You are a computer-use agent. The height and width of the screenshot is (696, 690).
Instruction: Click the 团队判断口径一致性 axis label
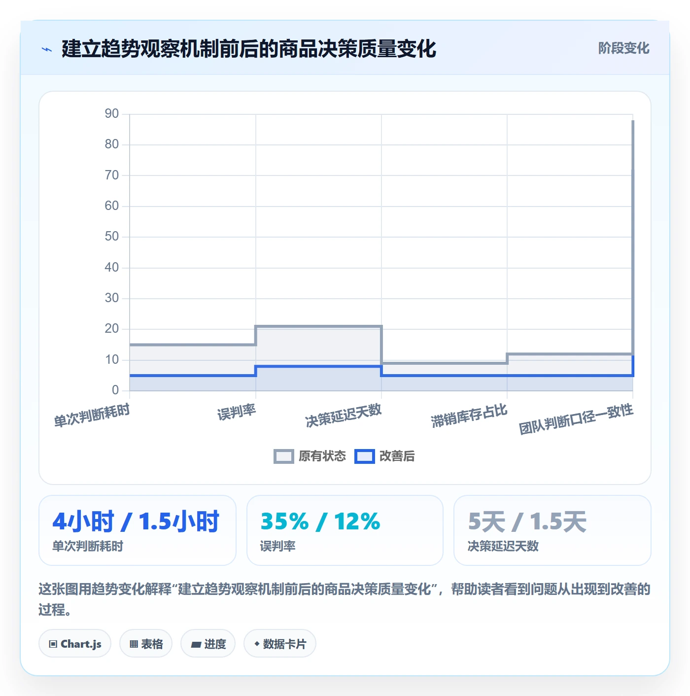point(576,419)
